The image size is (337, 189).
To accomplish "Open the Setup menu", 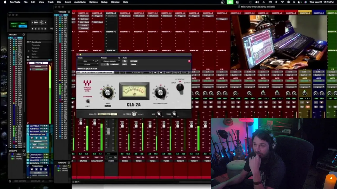I will tap(104, 2).
